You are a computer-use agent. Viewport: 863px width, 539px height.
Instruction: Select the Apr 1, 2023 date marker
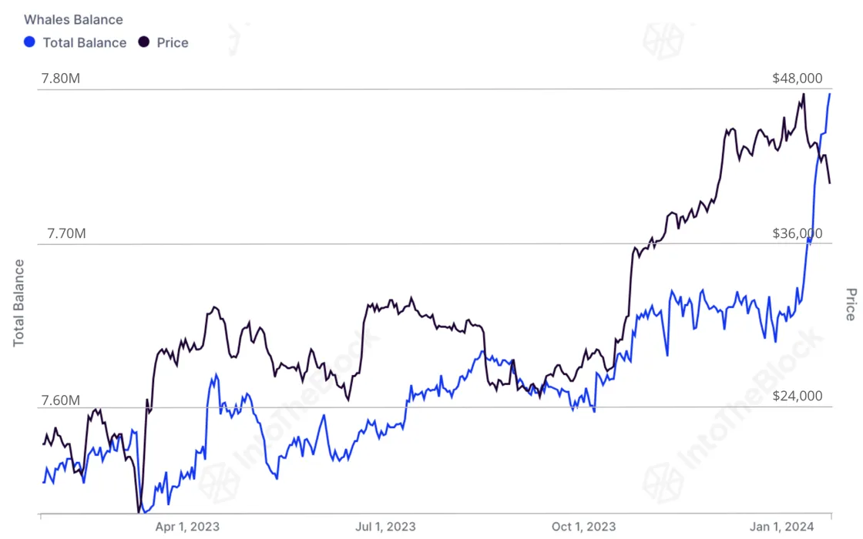[x=187, y=527]
